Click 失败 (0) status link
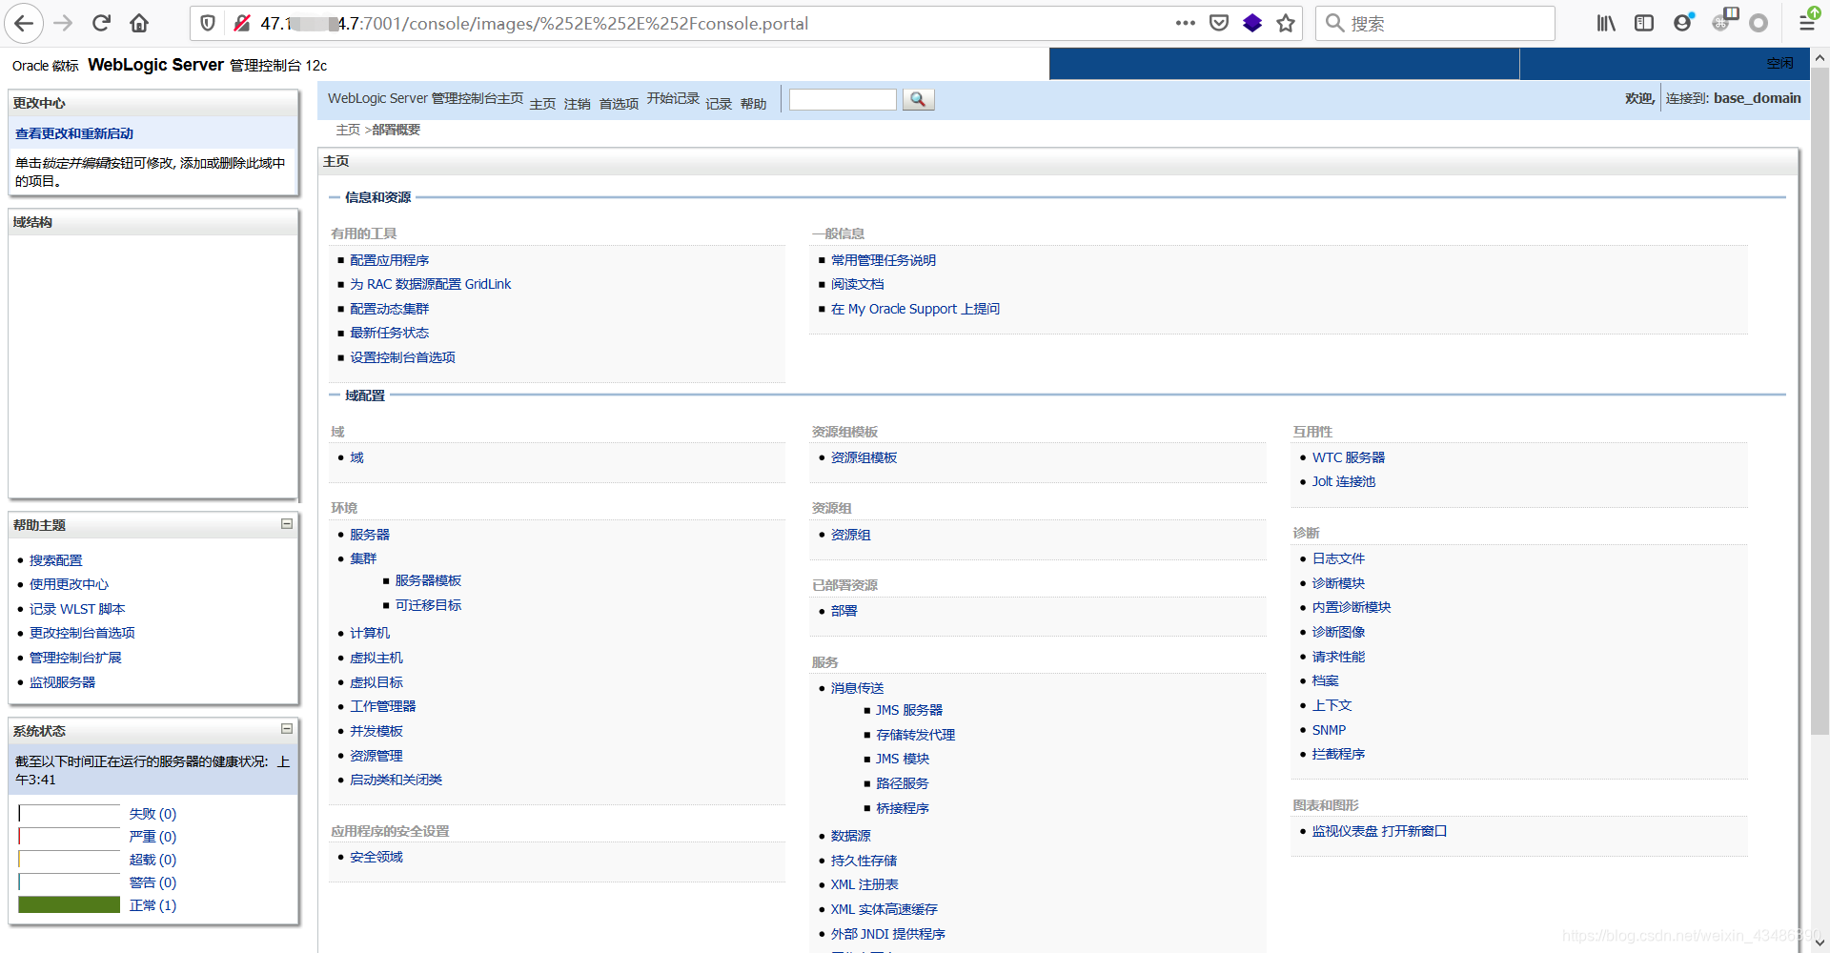1830x953 pixels. pyautogui.click(x=152, y=814)
